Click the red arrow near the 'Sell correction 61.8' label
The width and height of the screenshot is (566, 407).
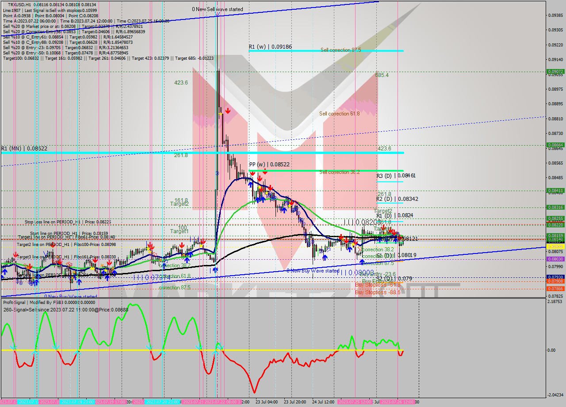click(x=229, y=111)
